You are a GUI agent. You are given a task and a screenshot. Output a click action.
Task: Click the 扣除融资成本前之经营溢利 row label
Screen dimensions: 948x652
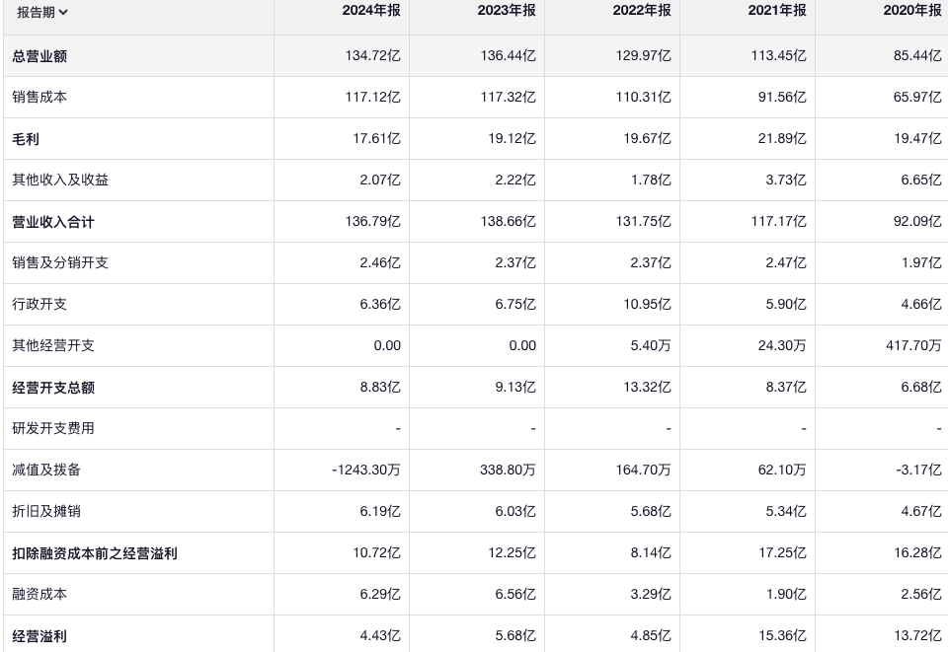pos(95,553)
